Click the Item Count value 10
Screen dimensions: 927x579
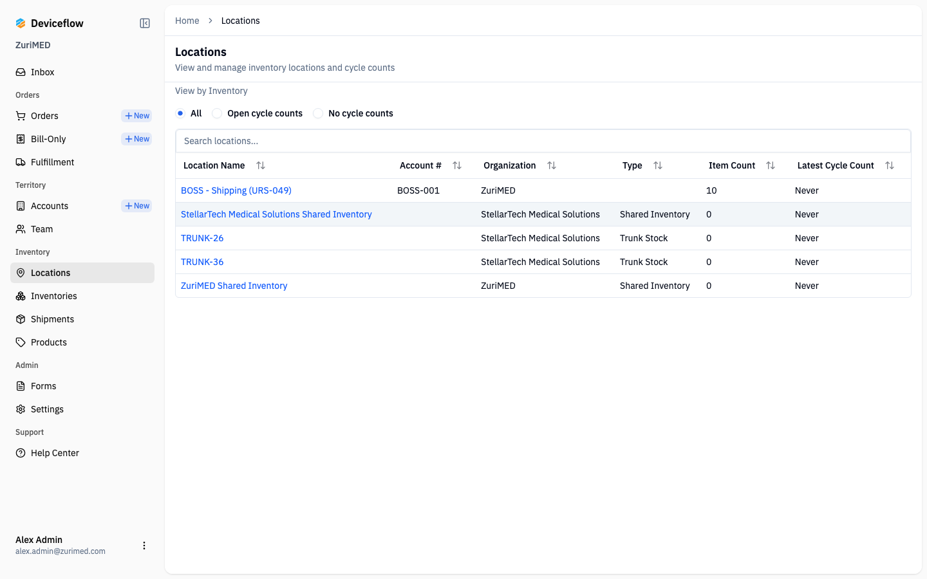pos(711,190)
